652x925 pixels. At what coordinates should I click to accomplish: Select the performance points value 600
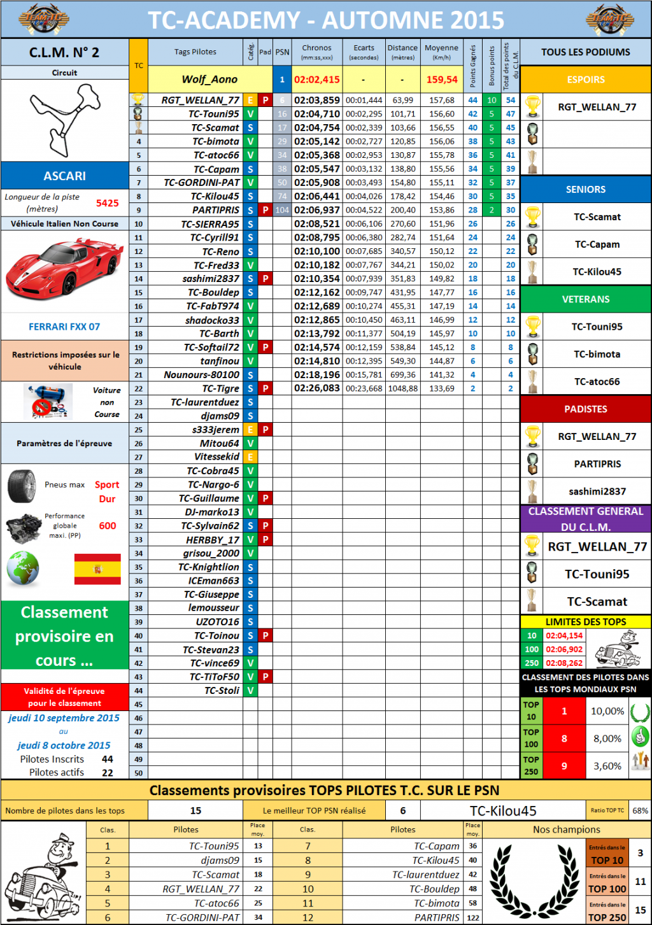(108, 526)
